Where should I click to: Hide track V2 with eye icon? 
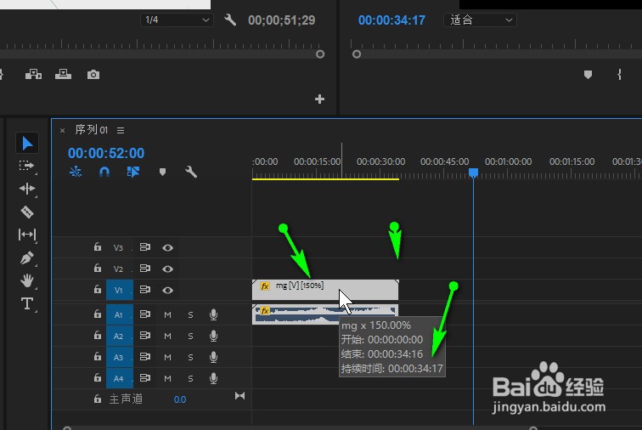(167, 269)
